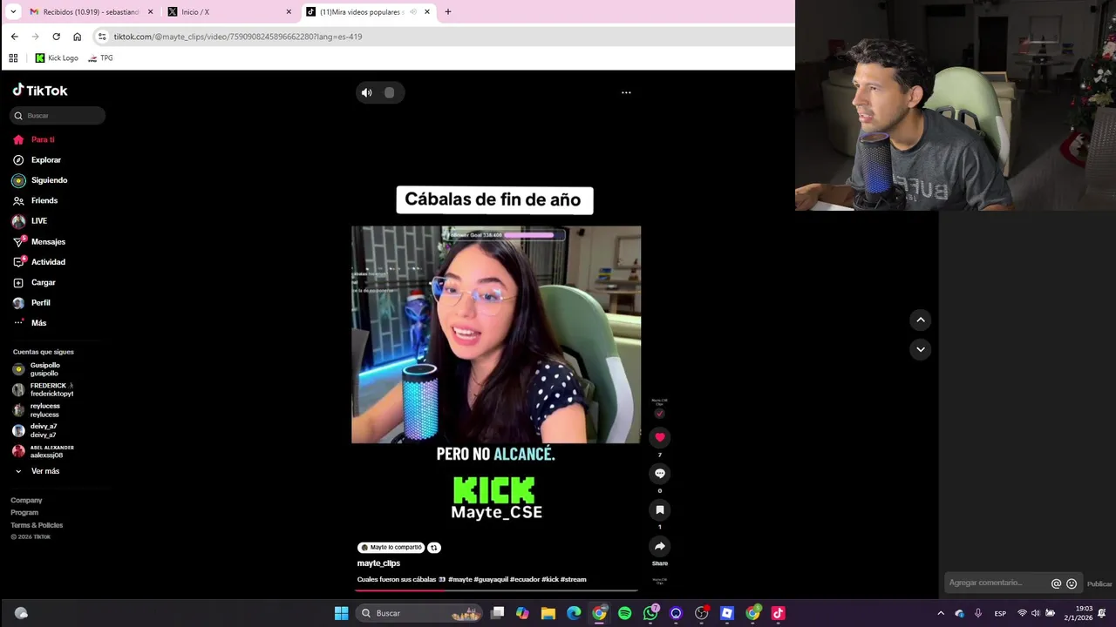Go back in Chrome

point(14,37)
